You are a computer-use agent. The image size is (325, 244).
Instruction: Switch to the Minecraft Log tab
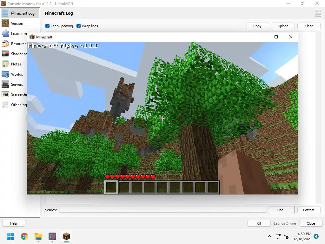pos(20,13)
